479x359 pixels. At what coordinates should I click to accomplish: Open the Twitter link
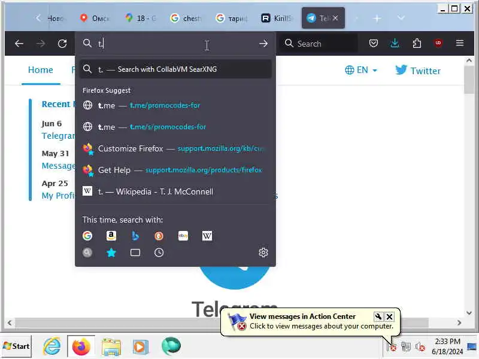(x=417, y=71)
